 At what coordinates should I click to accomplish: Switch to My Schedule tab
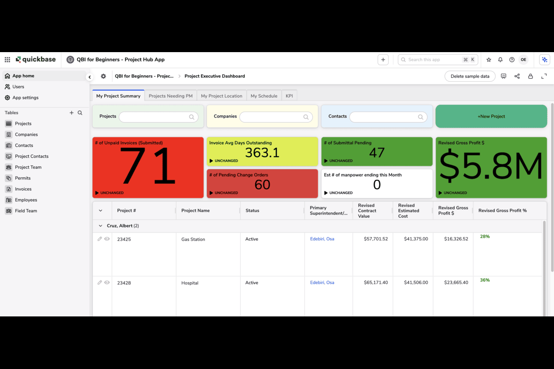(x=264, y=96)
